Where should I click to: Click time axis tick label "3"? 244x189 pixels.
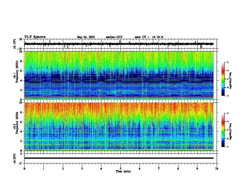click(x=82, y=169)
